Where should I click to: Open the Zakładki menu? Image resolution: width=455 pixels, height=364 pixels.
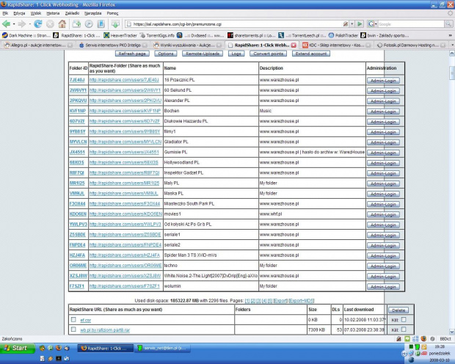72,13
